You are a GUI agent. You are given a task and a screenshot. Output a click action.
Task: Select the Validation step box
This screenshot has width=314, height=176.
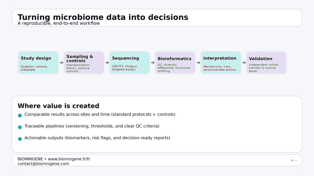tap(266, 63)
